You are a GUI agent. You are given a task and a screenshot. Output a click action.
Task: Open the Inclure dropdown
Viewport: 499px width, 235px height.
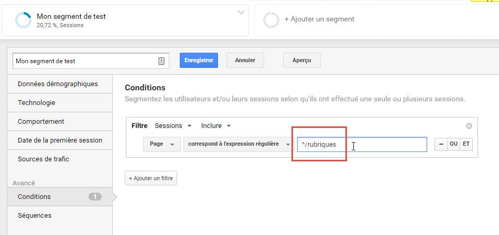[x=216, y=126]
